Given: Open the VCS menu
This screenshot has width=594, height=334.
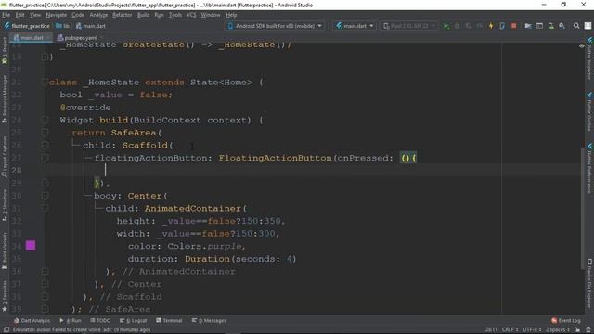Looking at the screenshot, I should click(191, 15).
